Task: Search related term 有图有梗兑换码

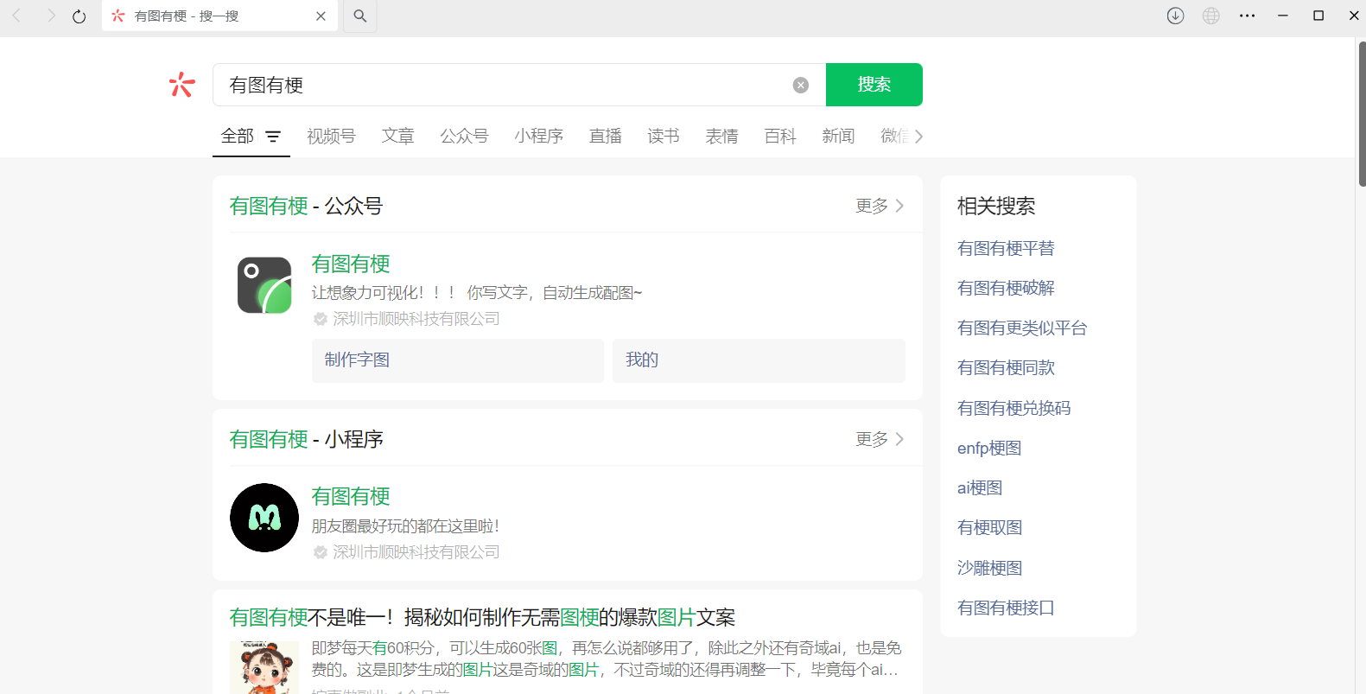Action: pos(1014,408)
